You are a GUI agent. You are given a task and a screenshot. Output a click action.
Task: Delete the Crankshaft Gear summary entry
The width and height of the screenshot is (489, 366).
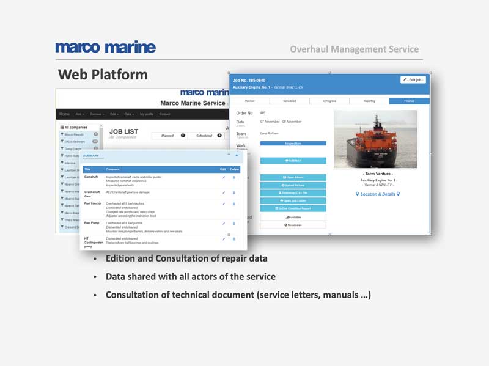pyautogui.click(x=234, y=192)
